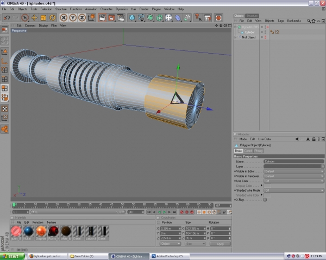Click the timeline ruler at frame 45
Viewport: 326px width, 260px height.
pos(111,205)
